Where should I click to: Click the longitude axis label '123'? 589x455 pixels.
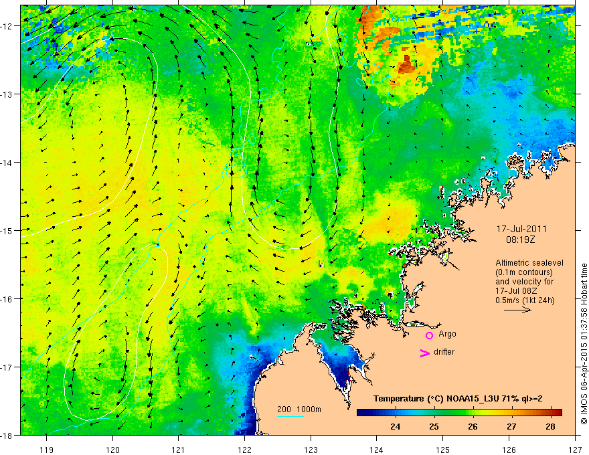[311, 450]
